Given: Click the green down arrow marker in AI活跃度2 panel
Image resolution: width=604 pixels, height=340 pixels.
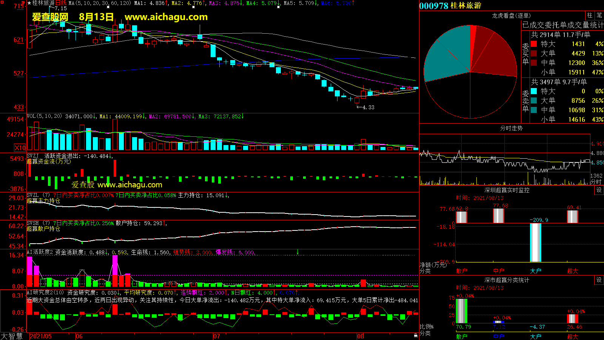Looking at the screenshot, I should click(x=298, y=252).
